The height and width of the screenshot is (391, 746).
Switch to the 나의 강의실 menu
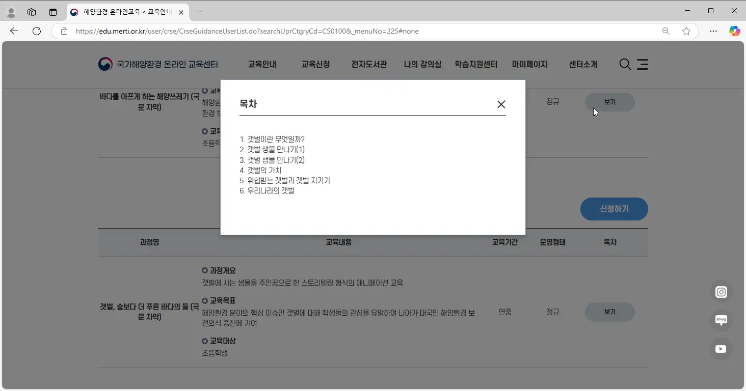pyautogui.click(x=422, y=64)
